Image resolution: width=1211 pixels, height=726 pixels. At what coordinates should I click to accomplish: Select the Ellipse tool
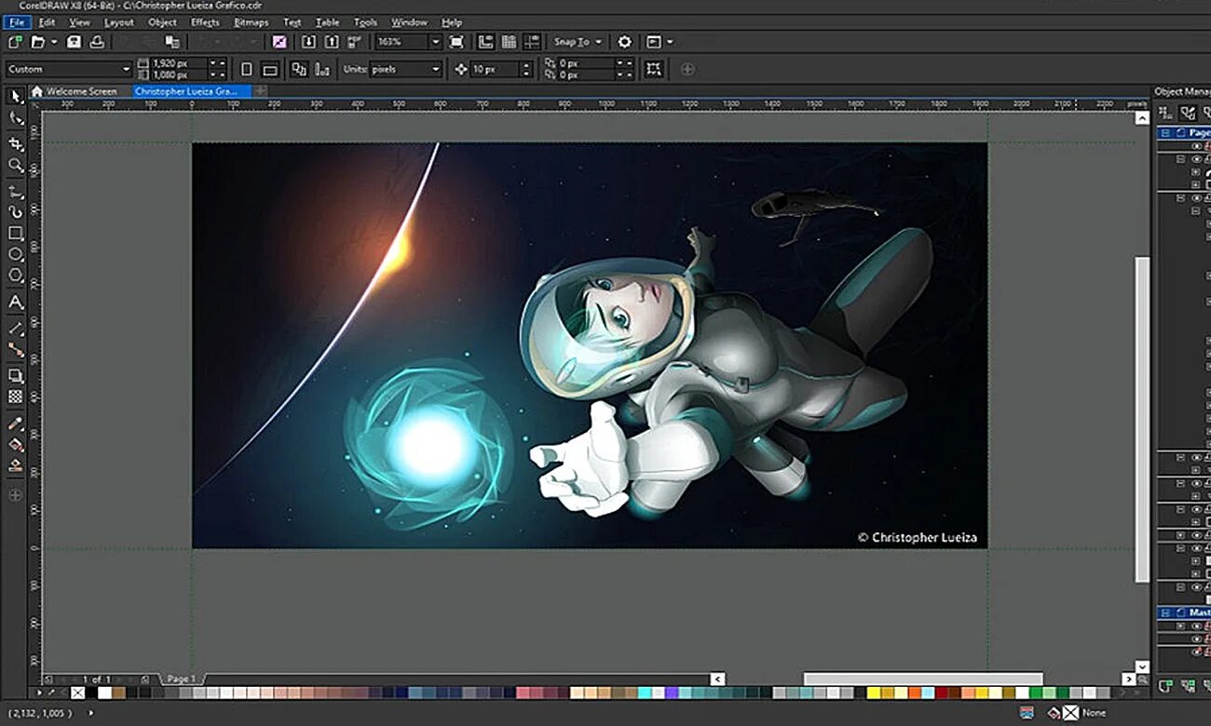16,255
